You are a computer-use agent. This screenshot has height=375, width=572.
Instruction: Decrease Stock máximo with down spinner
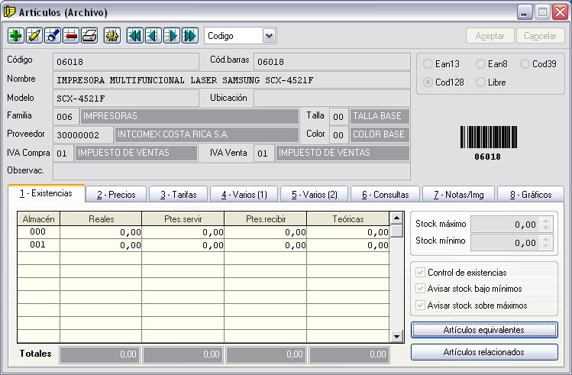point(545,228)
